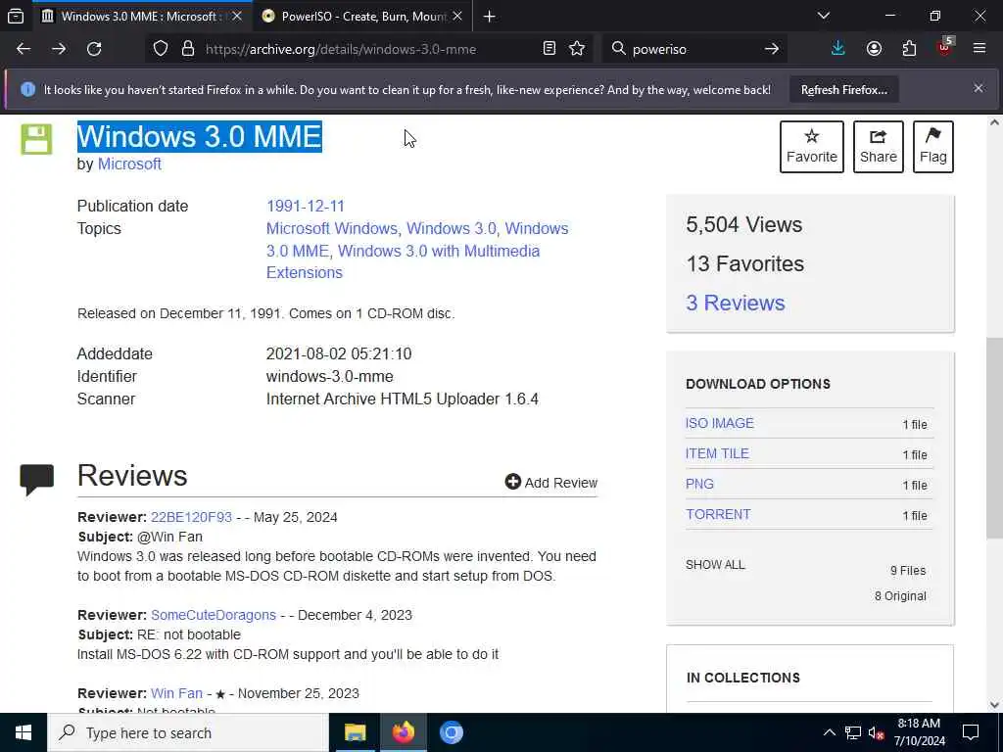Viewport: 1003px width, 752px height.
Task: Click taskbar search box
Action: (x=188, y=732)
